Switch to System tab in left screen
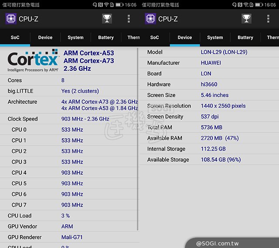 coord(75,37)
